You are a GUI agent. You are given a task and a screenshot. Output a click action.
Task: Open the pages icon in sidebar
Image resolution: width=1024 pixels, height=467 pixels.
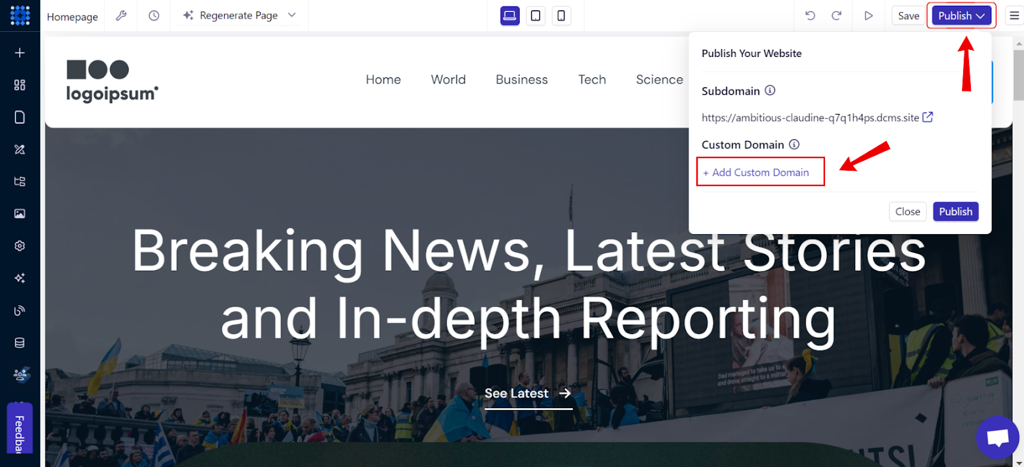(20, 117)
